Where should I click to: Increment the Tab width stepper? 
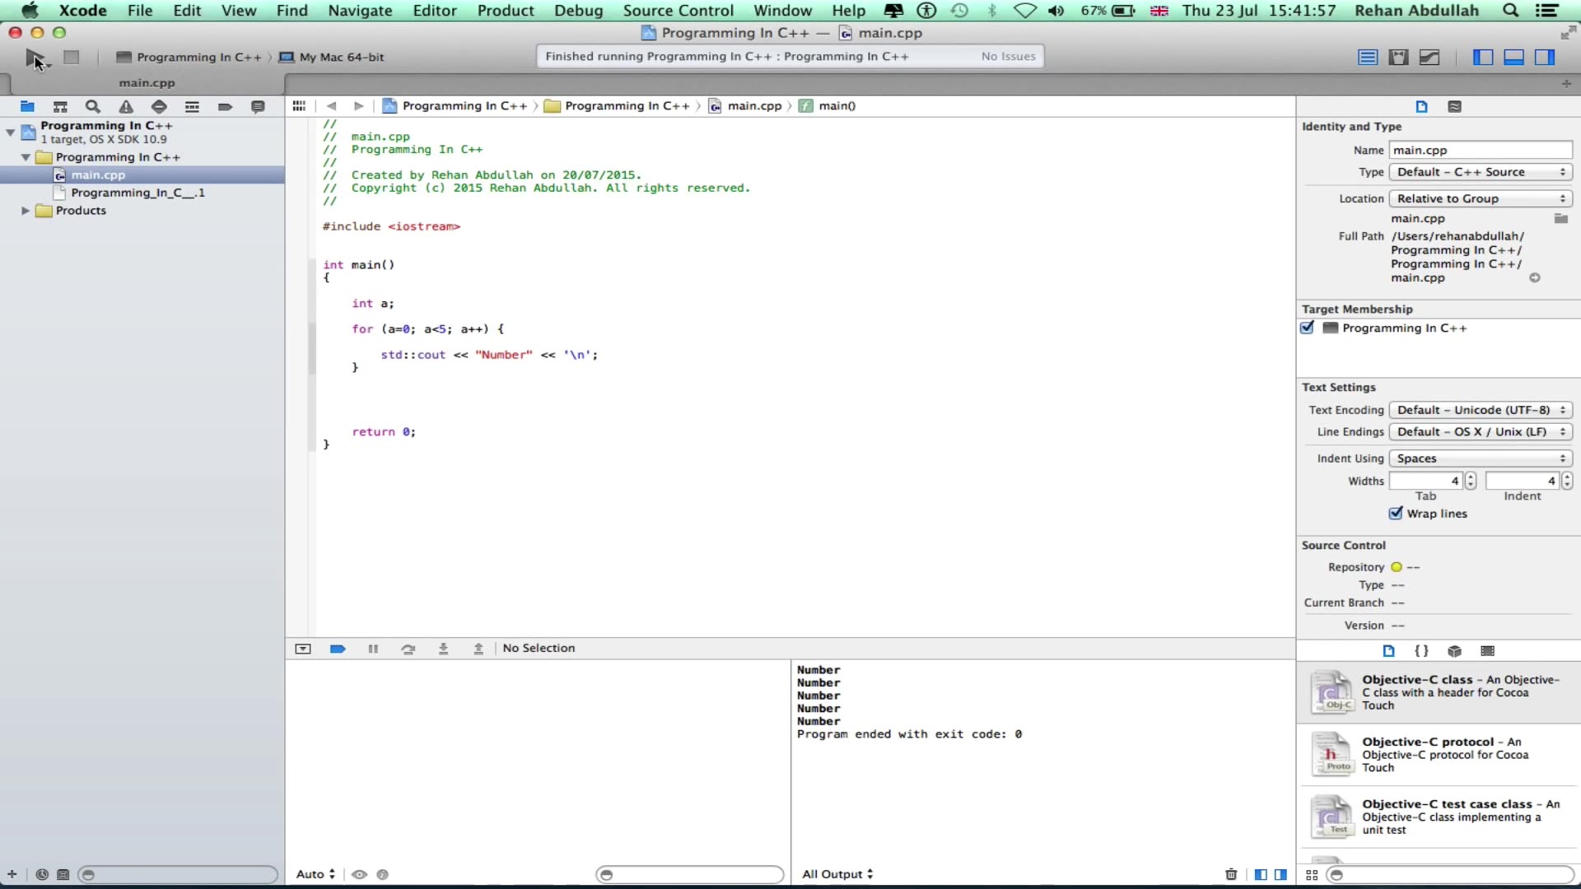coord(1471,477)
